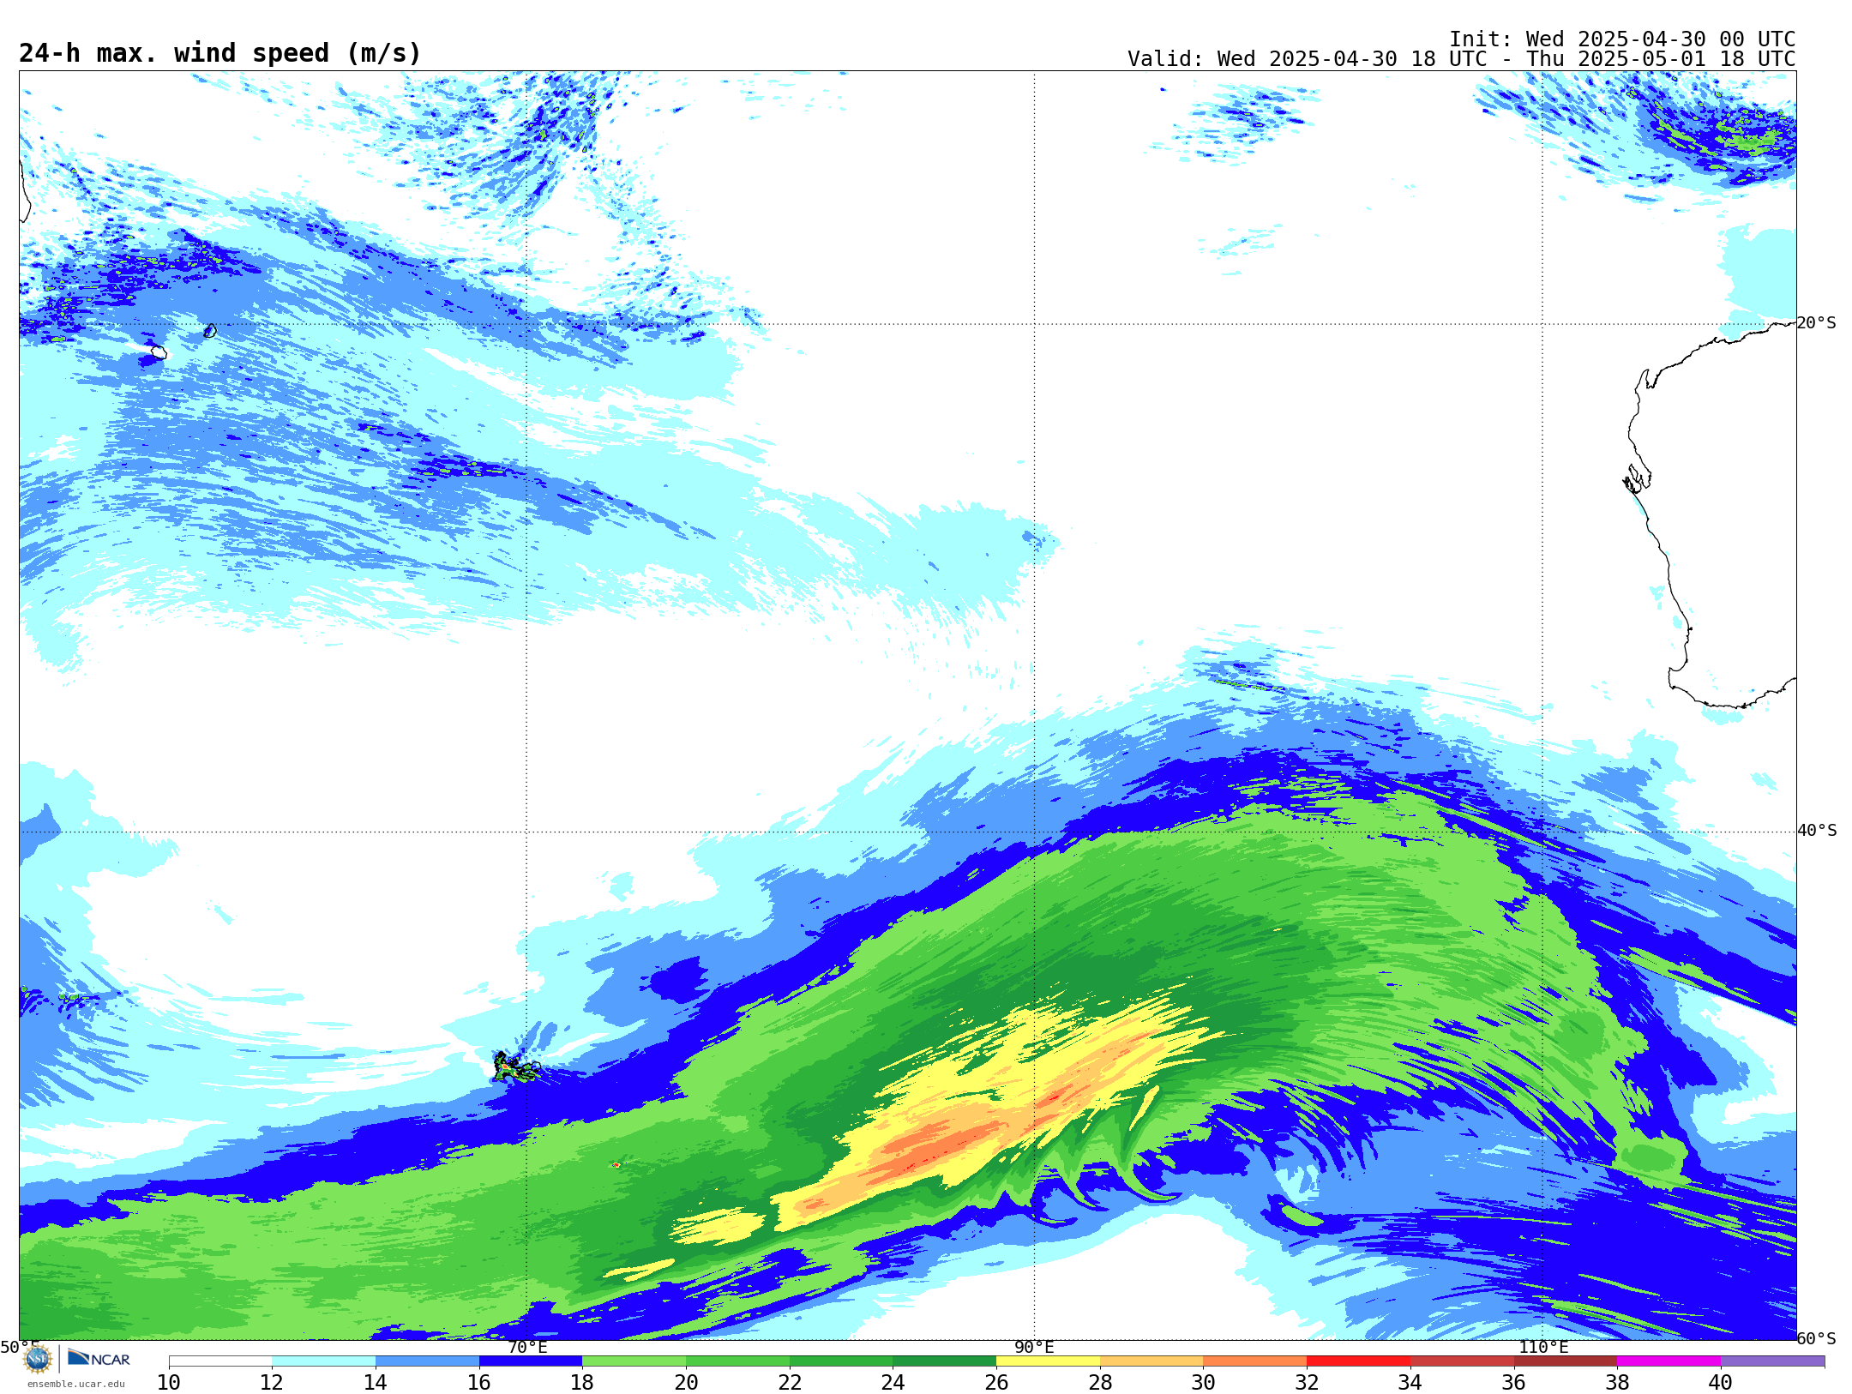Click the 60°S latitude label
This screenshot has height=1394, width=1852.
pyautogui.click(x=1816, y=1338)
